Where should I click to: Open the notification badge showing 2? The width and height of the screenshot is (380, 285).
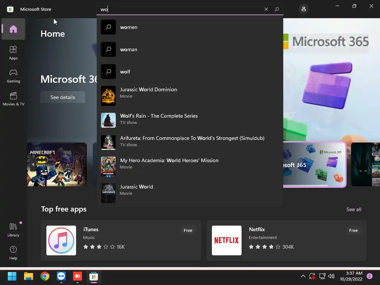(370, 276)
